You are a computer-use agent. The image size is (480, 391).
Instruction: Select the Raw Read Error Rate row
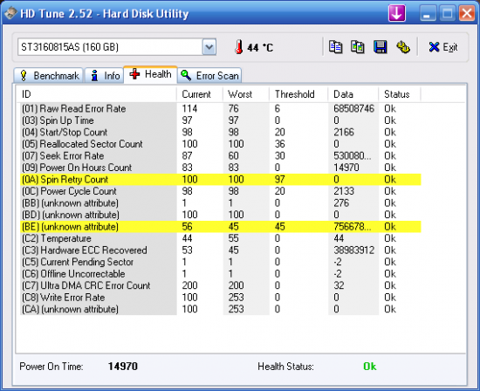click(221, 108)
